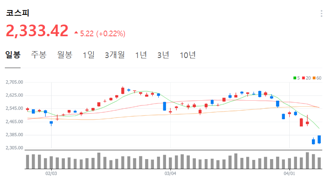Screen dimensions: 326x176
Task: Show the 1일 one-day chart
Action: [x=89, y=55]
